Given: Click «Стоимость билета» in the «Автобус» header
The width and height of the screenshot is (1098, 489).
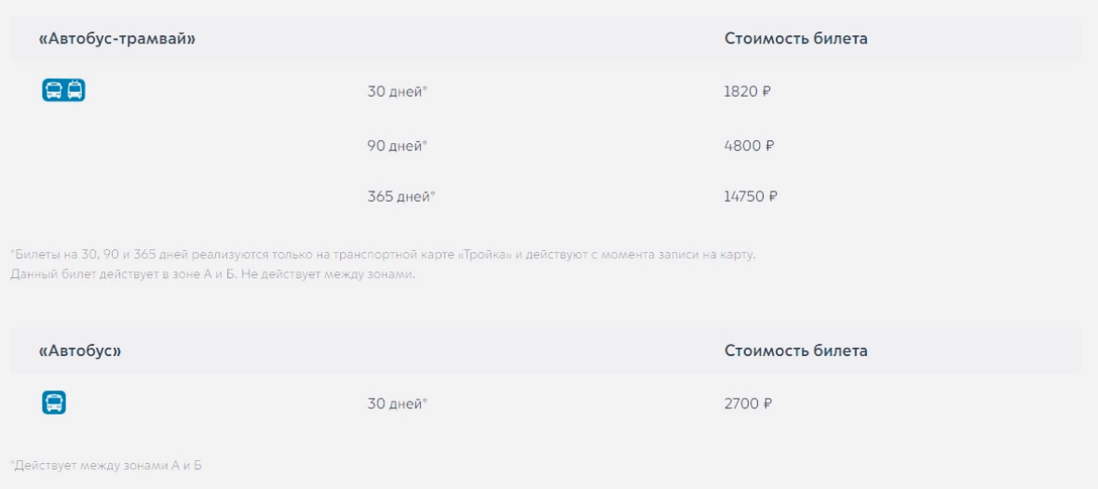Looking at the screenshot, I should tap(796, 350).
